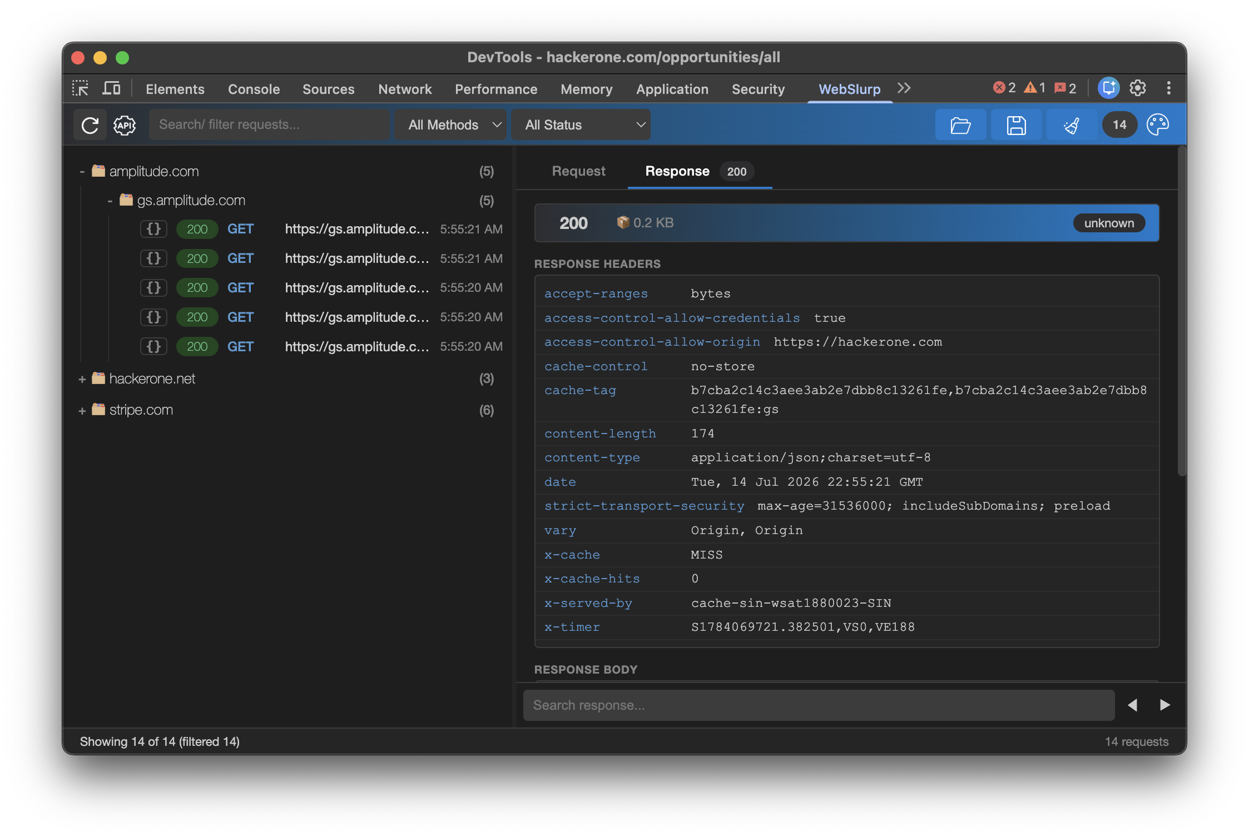Switch to the Console tab
This screenshot has height=837, width=1249.
point(254,89)
